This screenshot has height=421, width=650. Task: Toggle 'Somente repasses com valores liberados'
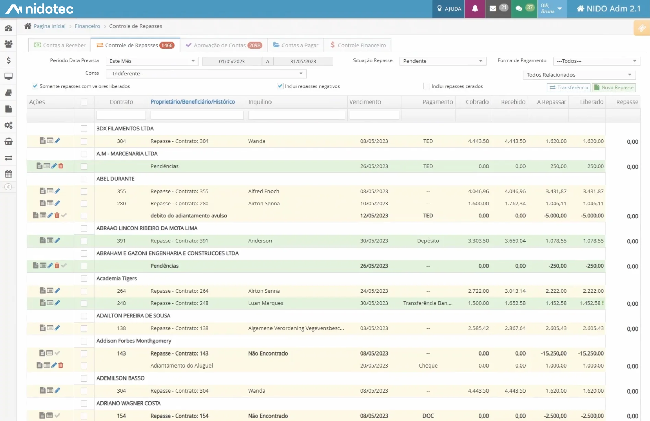pyautogui.click(x=35, y=86)
